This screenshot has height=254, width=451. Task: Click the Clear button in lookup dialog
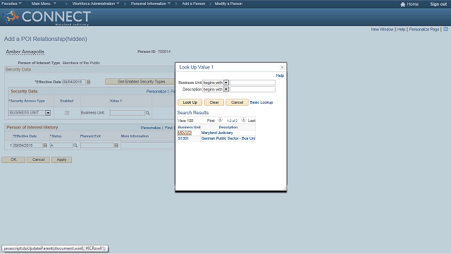click(x=214, y=102)
